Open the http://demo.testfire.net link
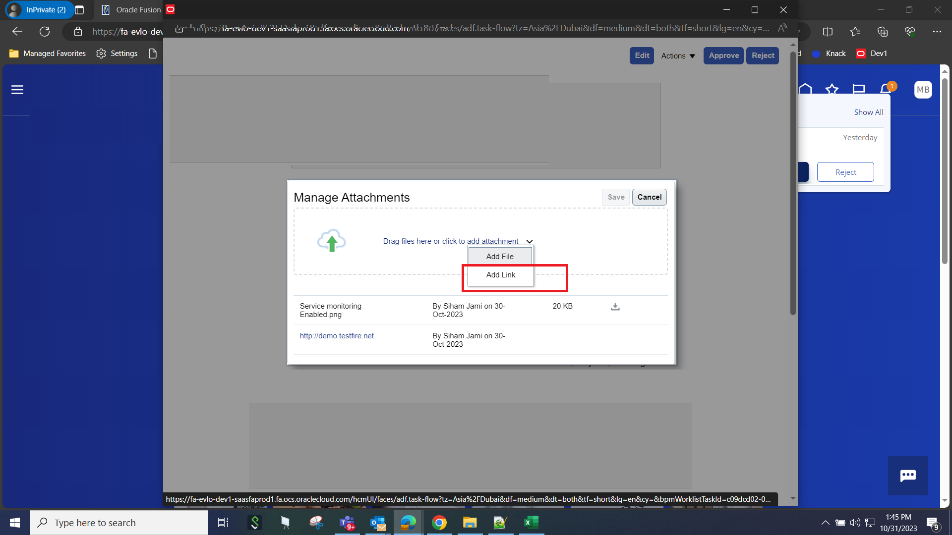The height and width of the screenshot is (535, 952). pos(337,336)
